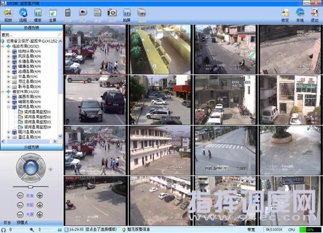Expand the 盈江县局(0/4) node
323x233 pixels.
point(8,137)
